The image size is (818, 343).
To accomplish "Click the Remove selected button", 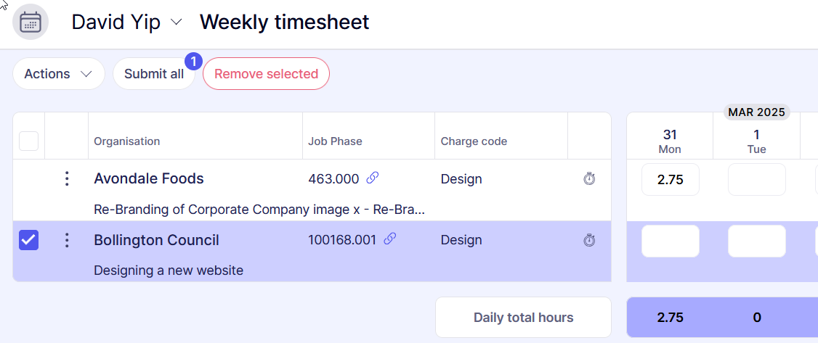I will pos(266,74).
